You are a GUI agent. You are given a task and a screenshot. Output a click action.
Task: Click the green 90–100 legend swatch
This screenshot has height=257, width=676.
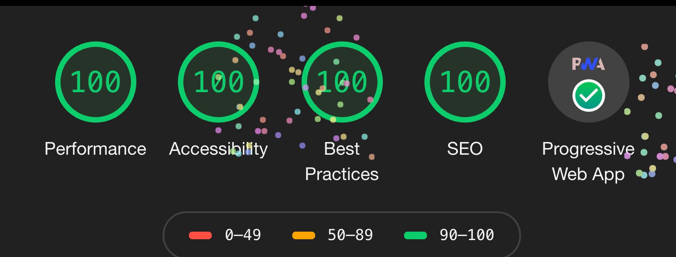pyautogui.click(x=416, y=235)
